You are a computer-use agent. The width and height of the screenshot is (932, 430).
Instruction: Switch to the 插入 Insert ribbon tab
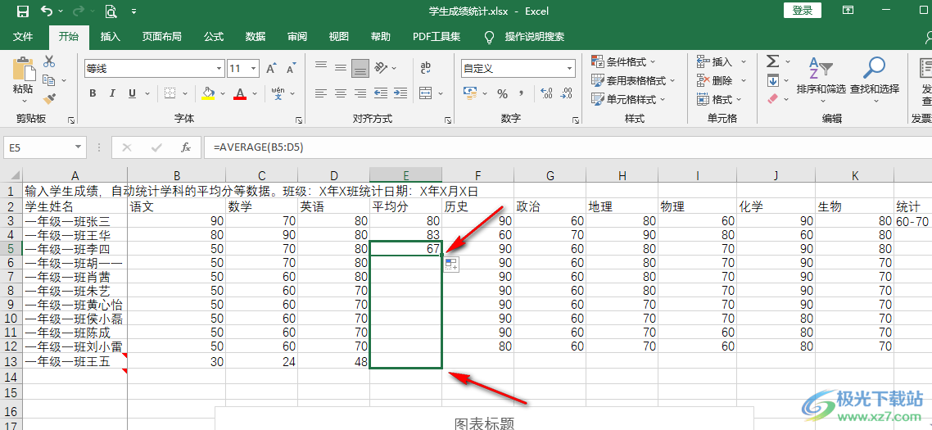[x=110, y=36]
